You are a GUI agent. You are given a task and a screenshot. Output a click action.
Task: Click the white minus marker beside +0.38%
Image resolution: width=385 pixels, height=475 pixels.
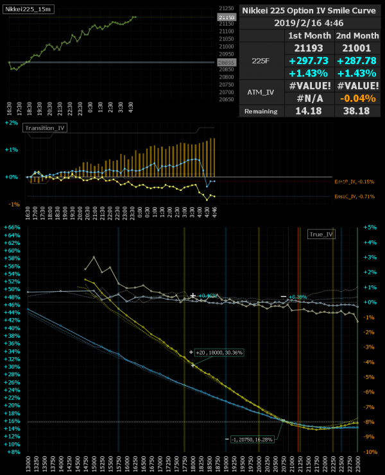pos(284,296)
